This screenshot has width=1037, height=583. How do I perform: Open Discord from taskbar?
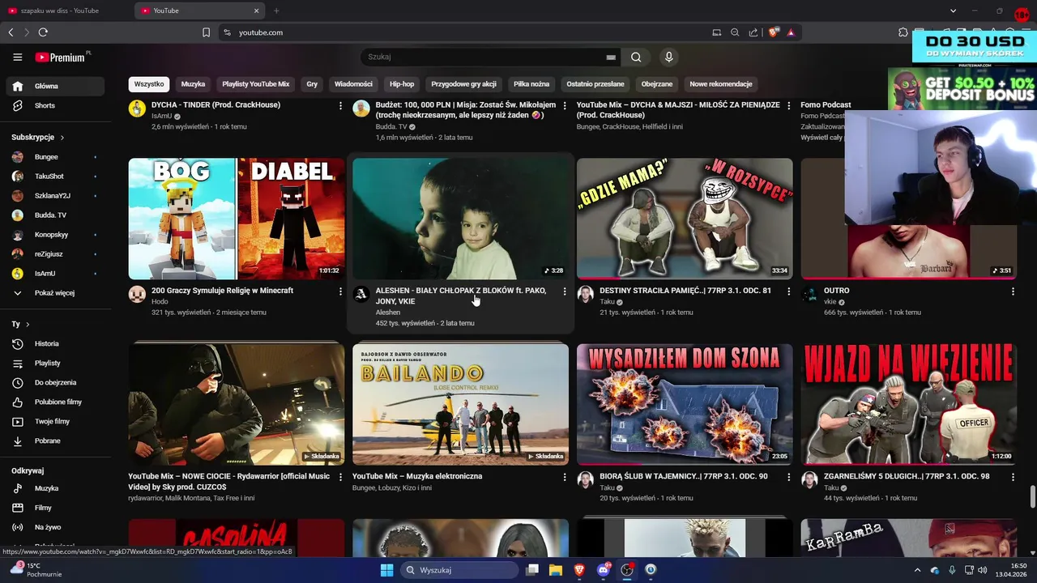point(603,570)
